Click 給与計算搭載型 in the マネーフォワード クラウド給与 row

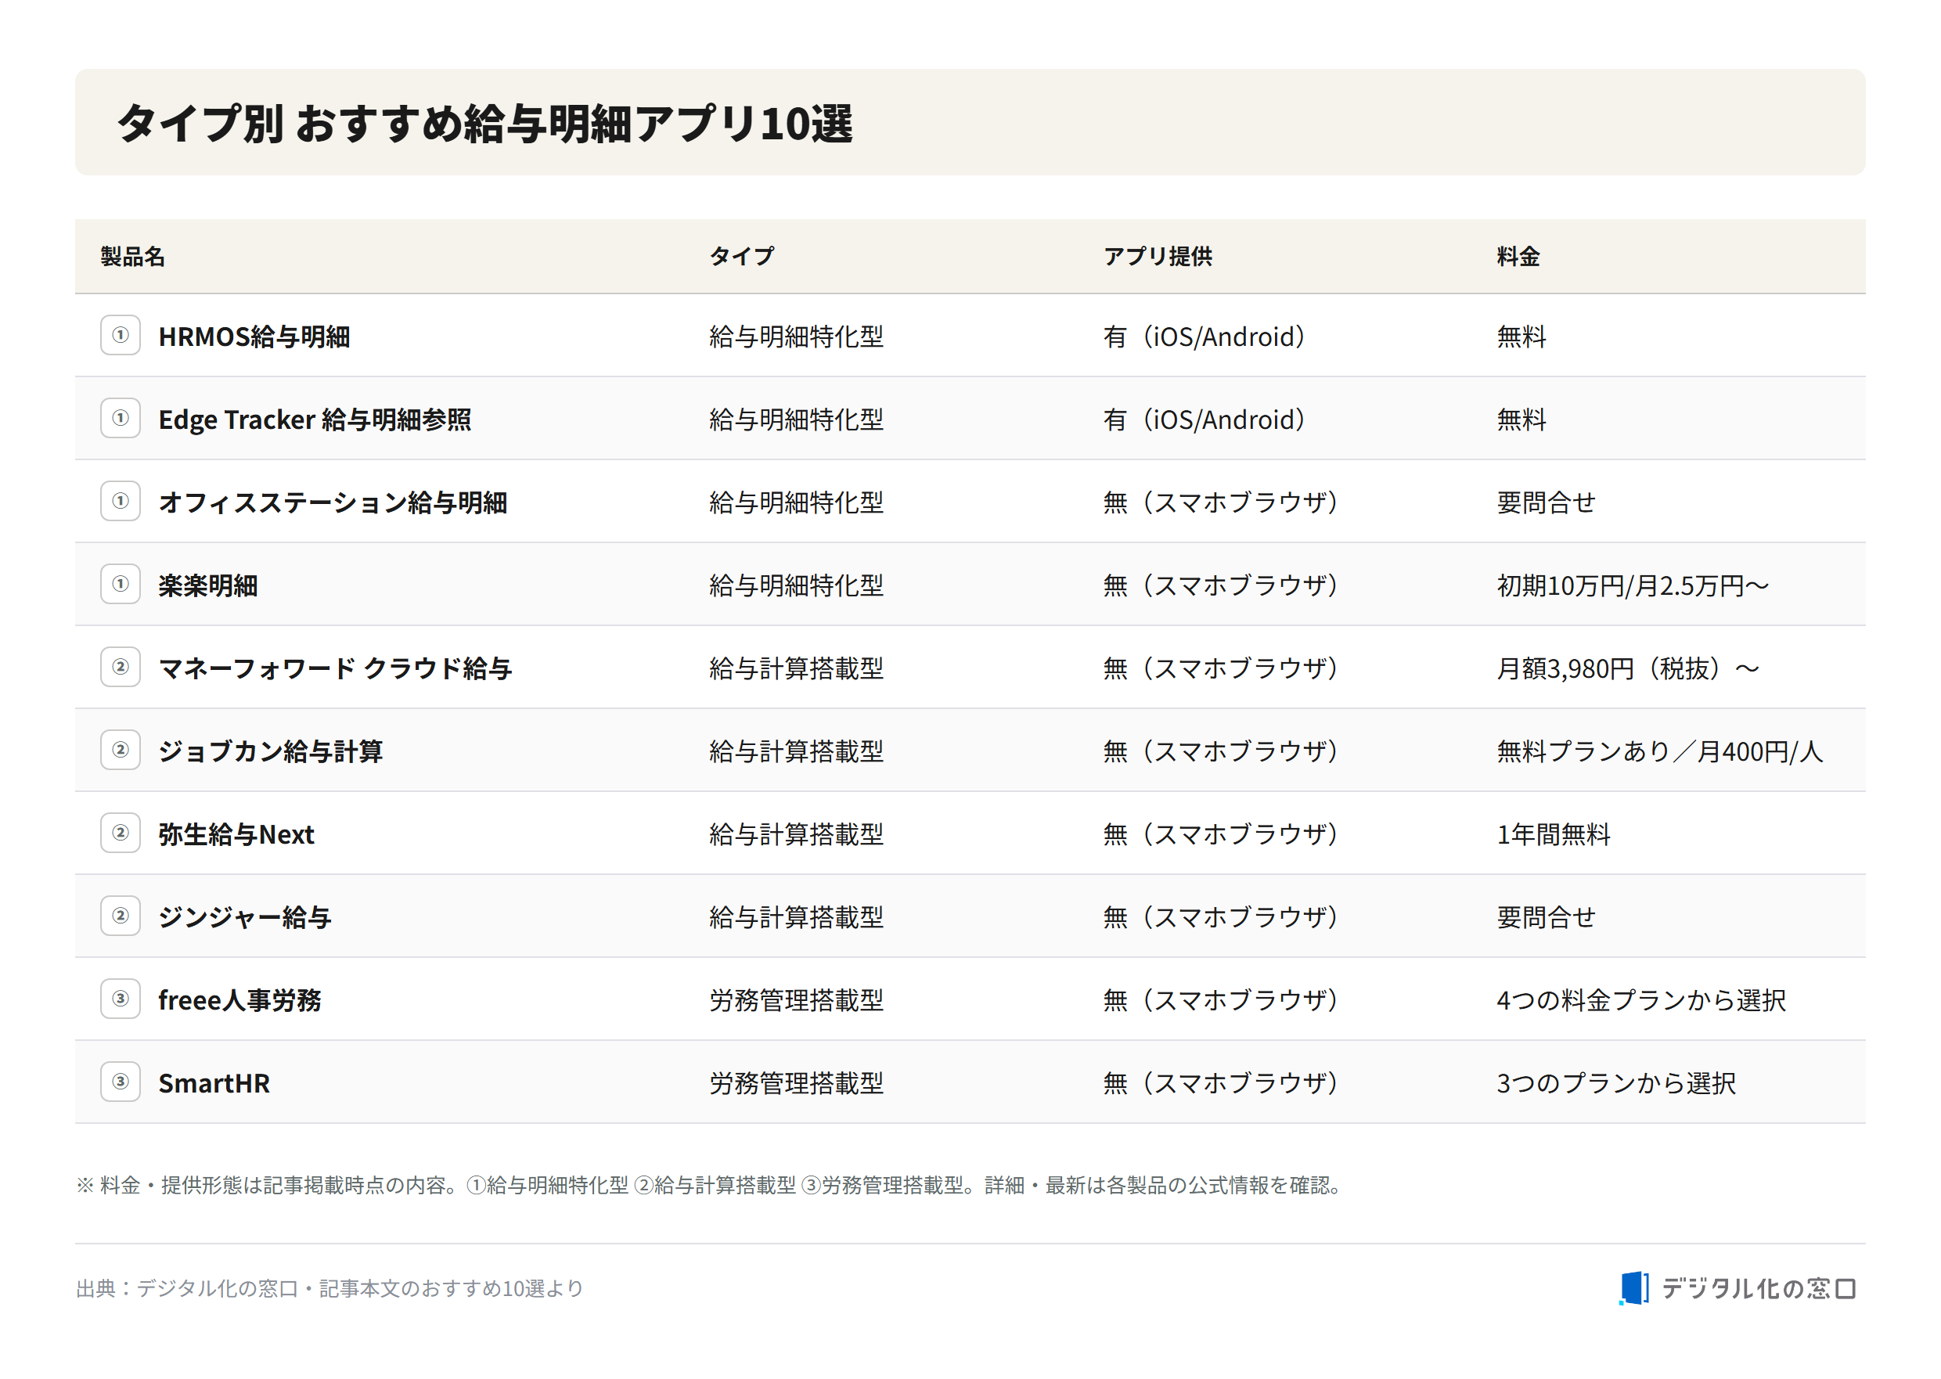pyautogui.click(x=797, y=669)
